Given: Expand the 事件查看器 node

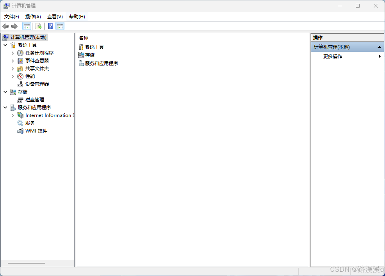Looking at the screenshot, I should tap(13, 61).
